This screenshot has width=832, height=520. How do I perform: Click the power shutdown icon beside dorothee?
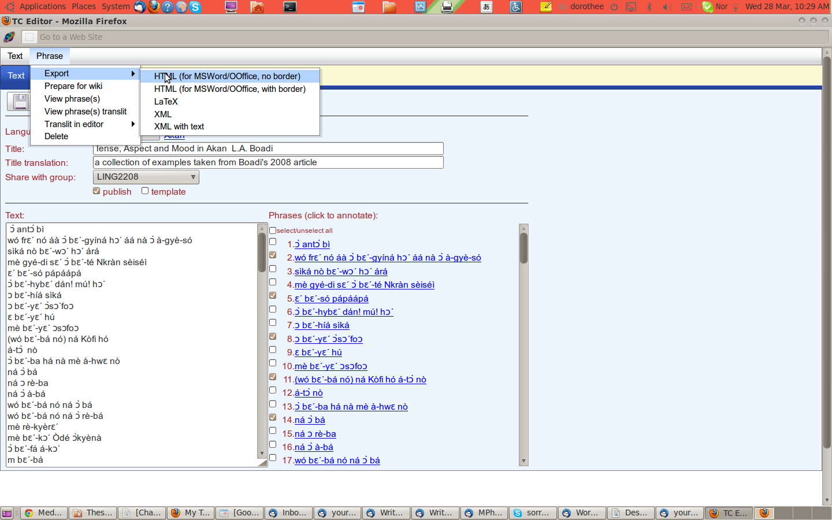pyautogui.click(x=614, y=7)
